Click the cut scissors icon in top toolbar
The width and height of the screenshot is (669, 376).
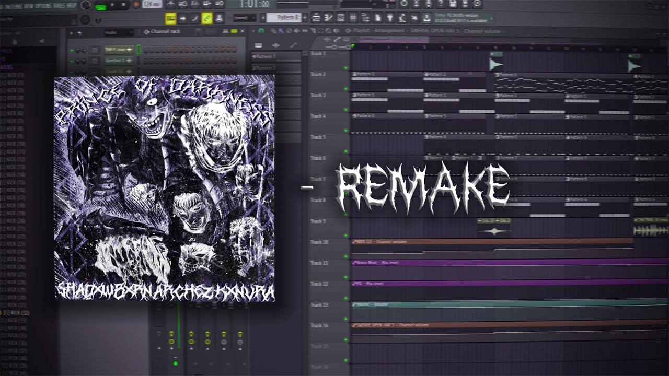click(x=417, y=4)
